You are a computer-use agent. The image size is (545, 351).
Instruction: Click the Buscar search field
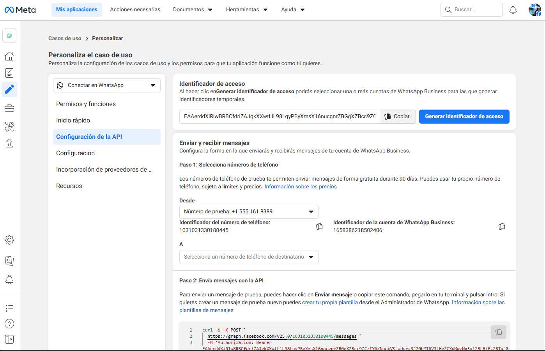[476, 10]
